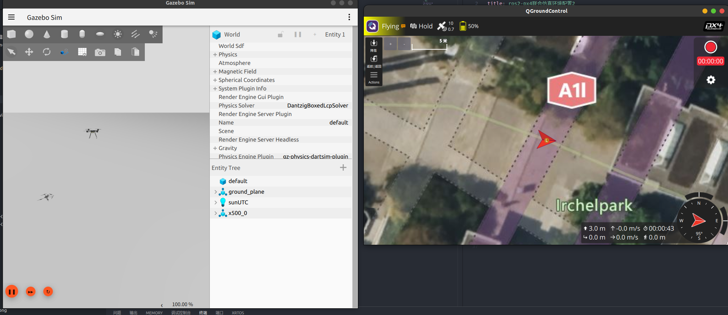Open the Gazebo hamburger menu
This screenshot has width=728, height=315.
11,17
